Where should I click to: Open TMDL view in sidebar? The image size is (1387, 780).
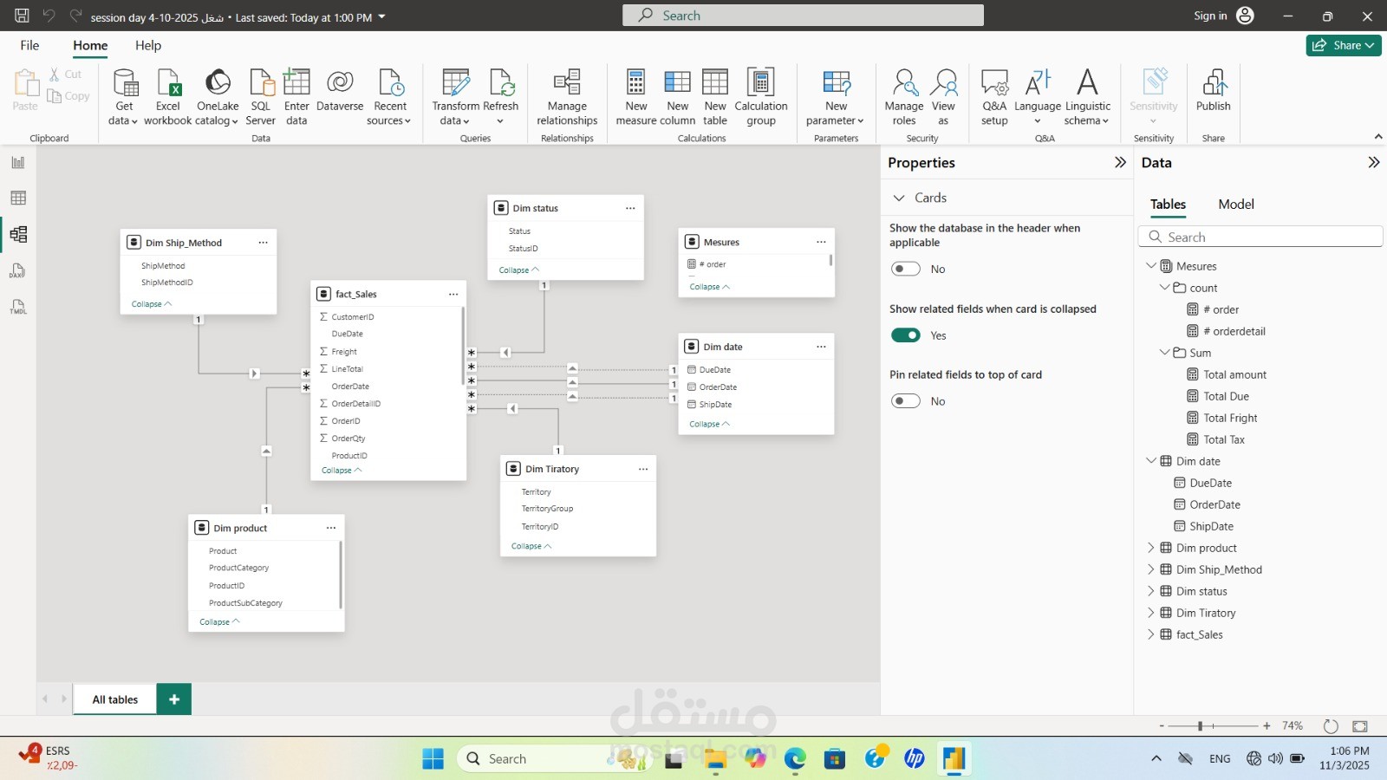point(18,308)
